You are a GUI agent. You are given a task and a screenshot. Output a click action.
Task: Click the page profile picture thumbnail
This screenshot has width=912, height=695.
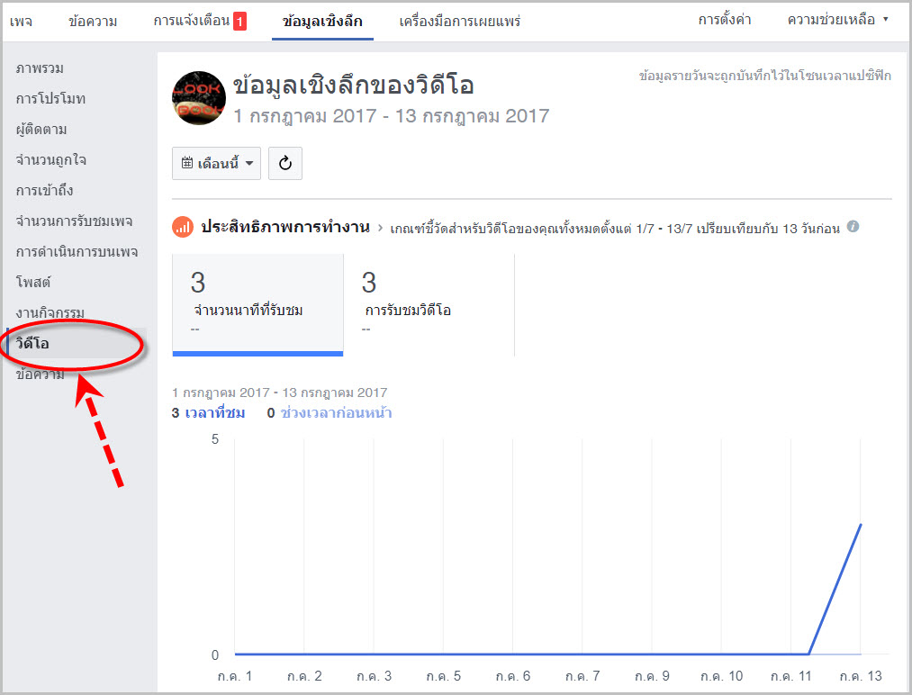pyautogui.click(x=199, y=98)
